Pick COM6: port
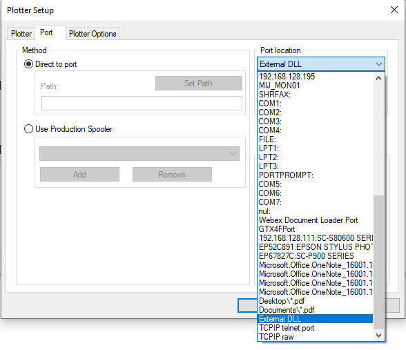 (x=315, y=193)
